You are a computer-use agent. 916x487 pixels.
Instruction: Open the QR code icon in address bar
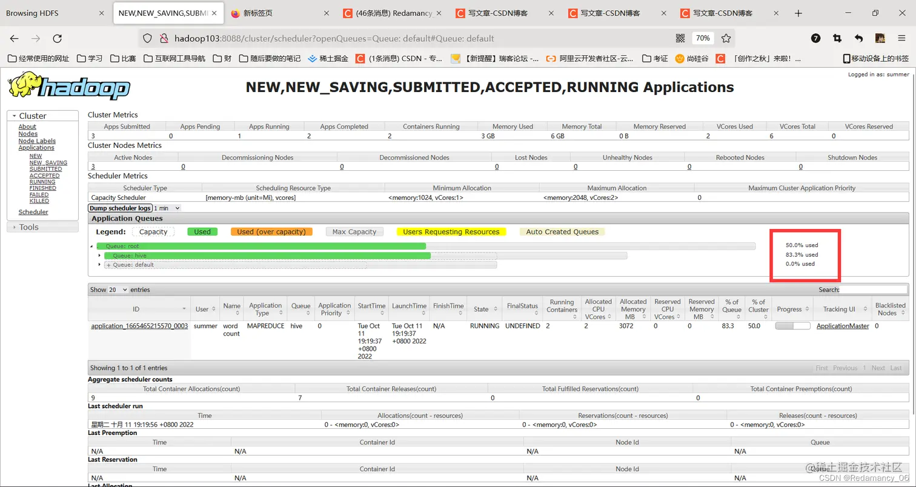coord(680,38)
